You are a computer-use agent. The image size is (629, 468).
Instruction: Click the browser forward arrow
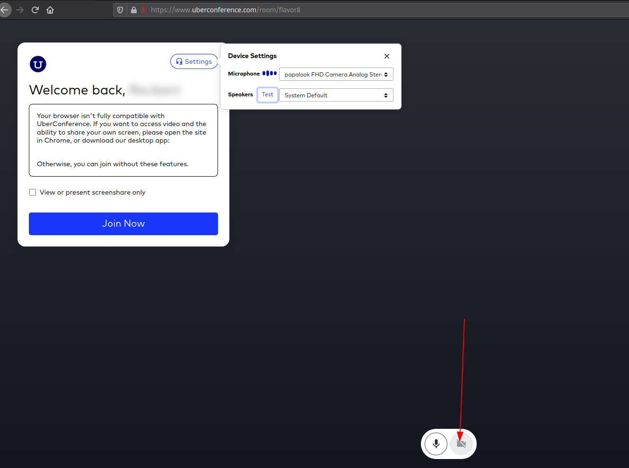20,10
